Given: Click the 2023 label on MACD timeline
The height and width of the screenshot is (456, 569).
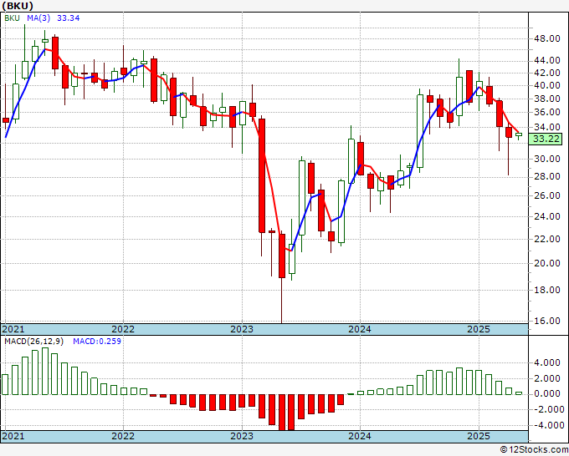Looking at the screenshot, I should point(242,436).
